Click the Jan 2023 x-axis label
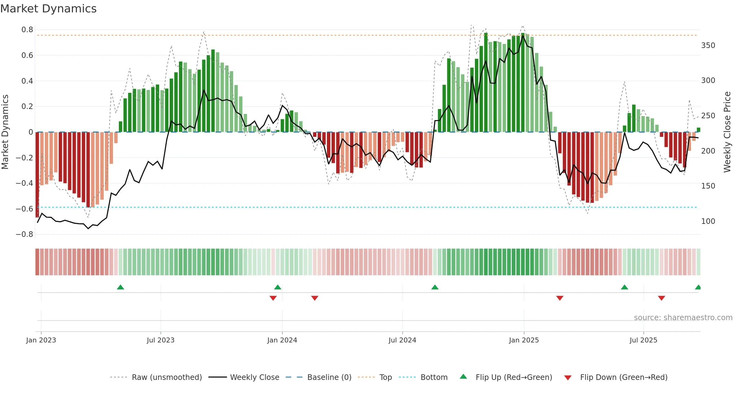743x418 pixels. pyautogui.click(x=41, y=340)
